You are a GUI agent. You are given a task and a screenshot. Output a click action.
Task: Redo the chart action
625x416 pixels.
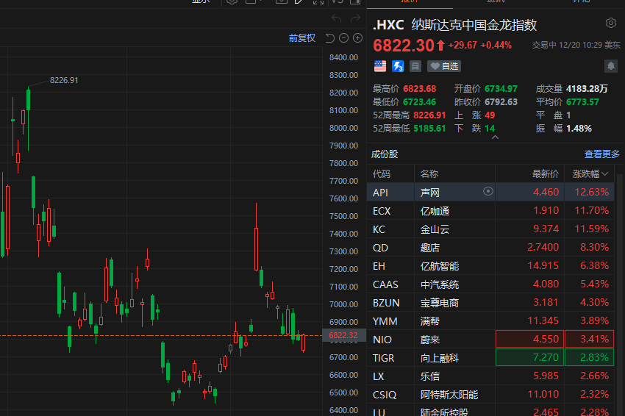(357, 18)
